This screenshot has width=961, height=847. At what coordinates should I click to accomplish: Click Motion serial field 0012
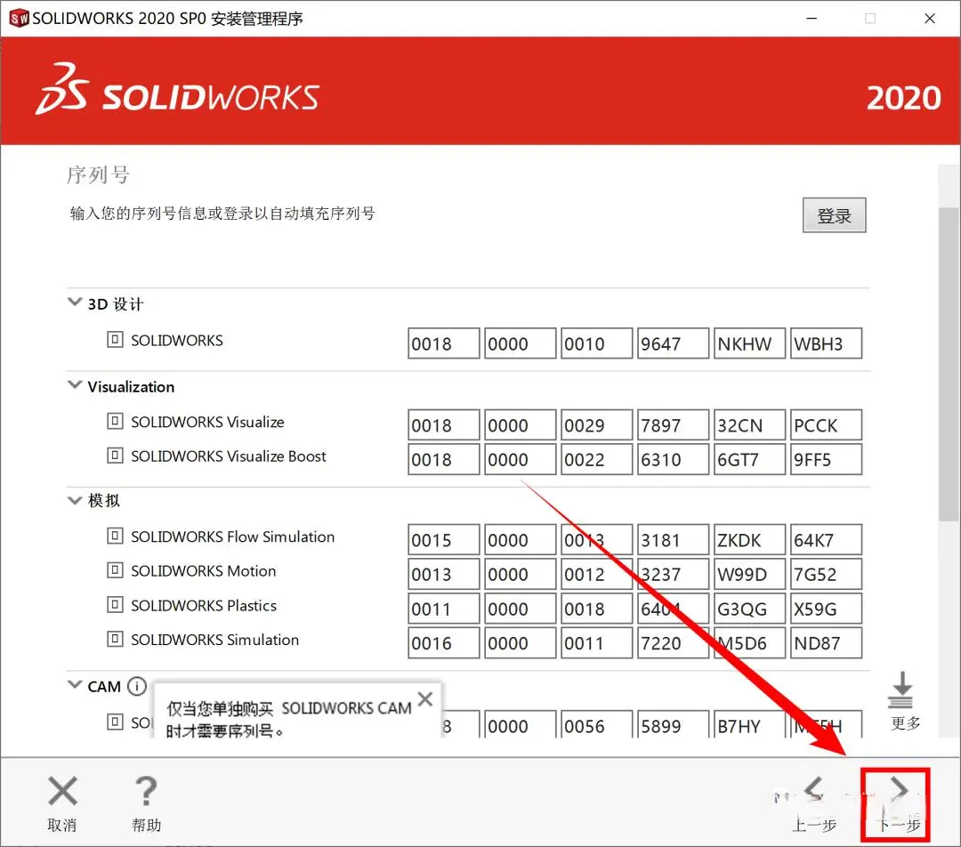(597, 574)
